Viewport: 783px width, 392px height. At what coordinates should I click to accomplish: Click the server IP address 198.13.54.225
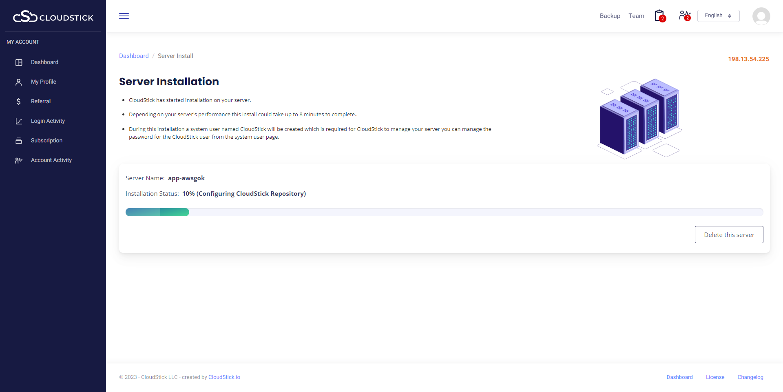click(x=748, y=59)
